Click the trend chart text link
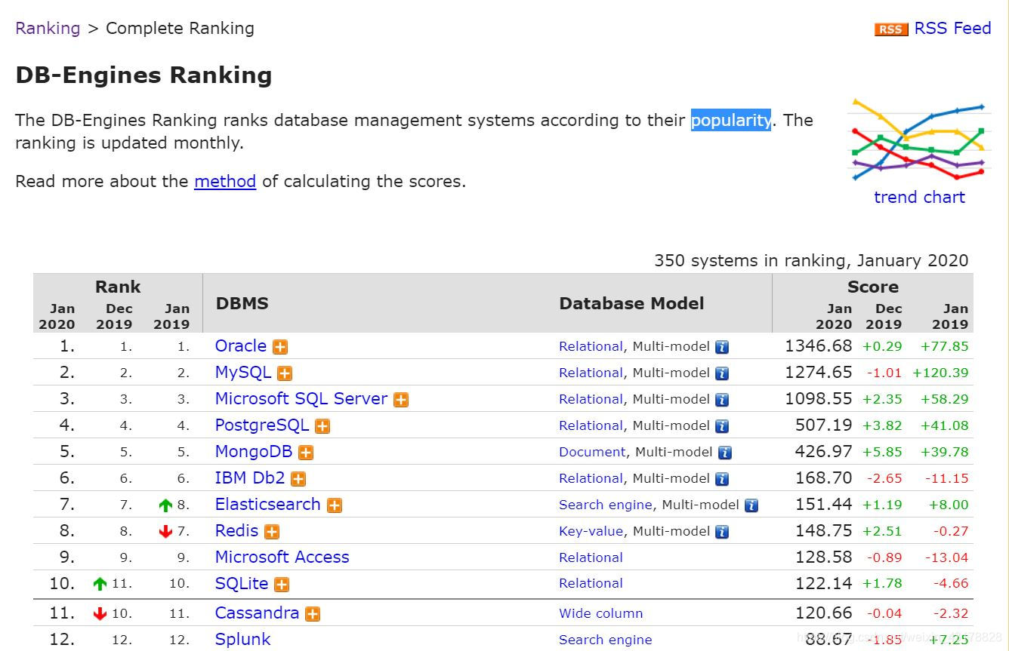The image size is (1009, 651). pyautogui.click(x=919, y=197)
